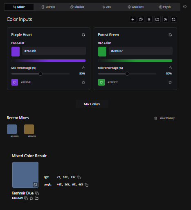Click the Purple Heart card title
The height and width of the screenshot is (210, 191).
coord(22,35)
